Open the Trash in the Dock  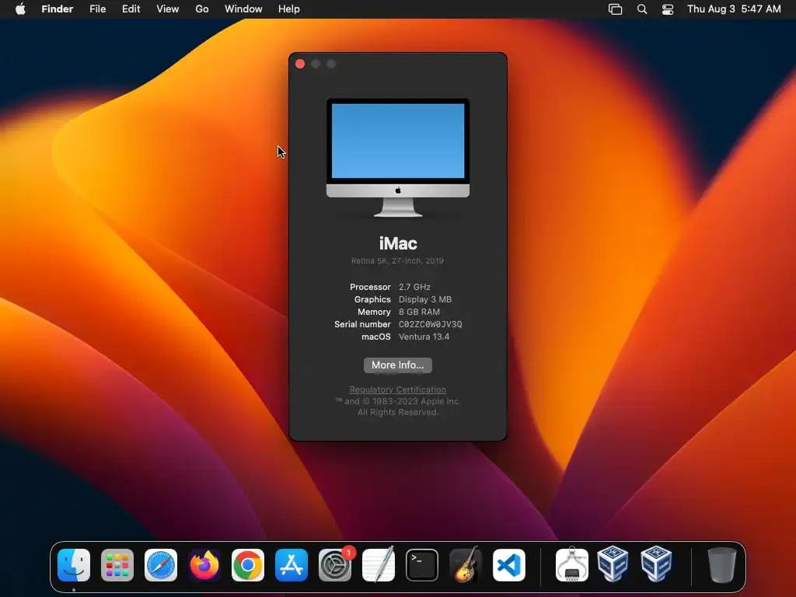(x=721, y=564)
